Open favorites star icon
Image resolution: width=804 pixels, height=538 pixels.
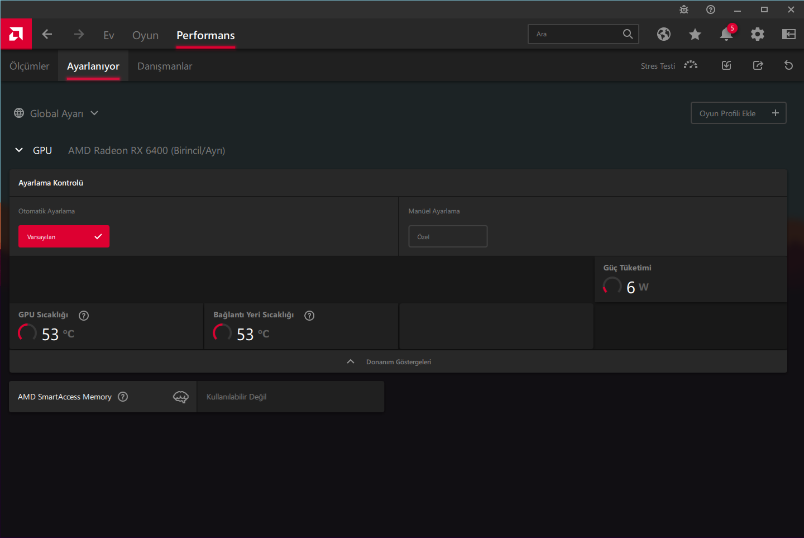[695, 35]
